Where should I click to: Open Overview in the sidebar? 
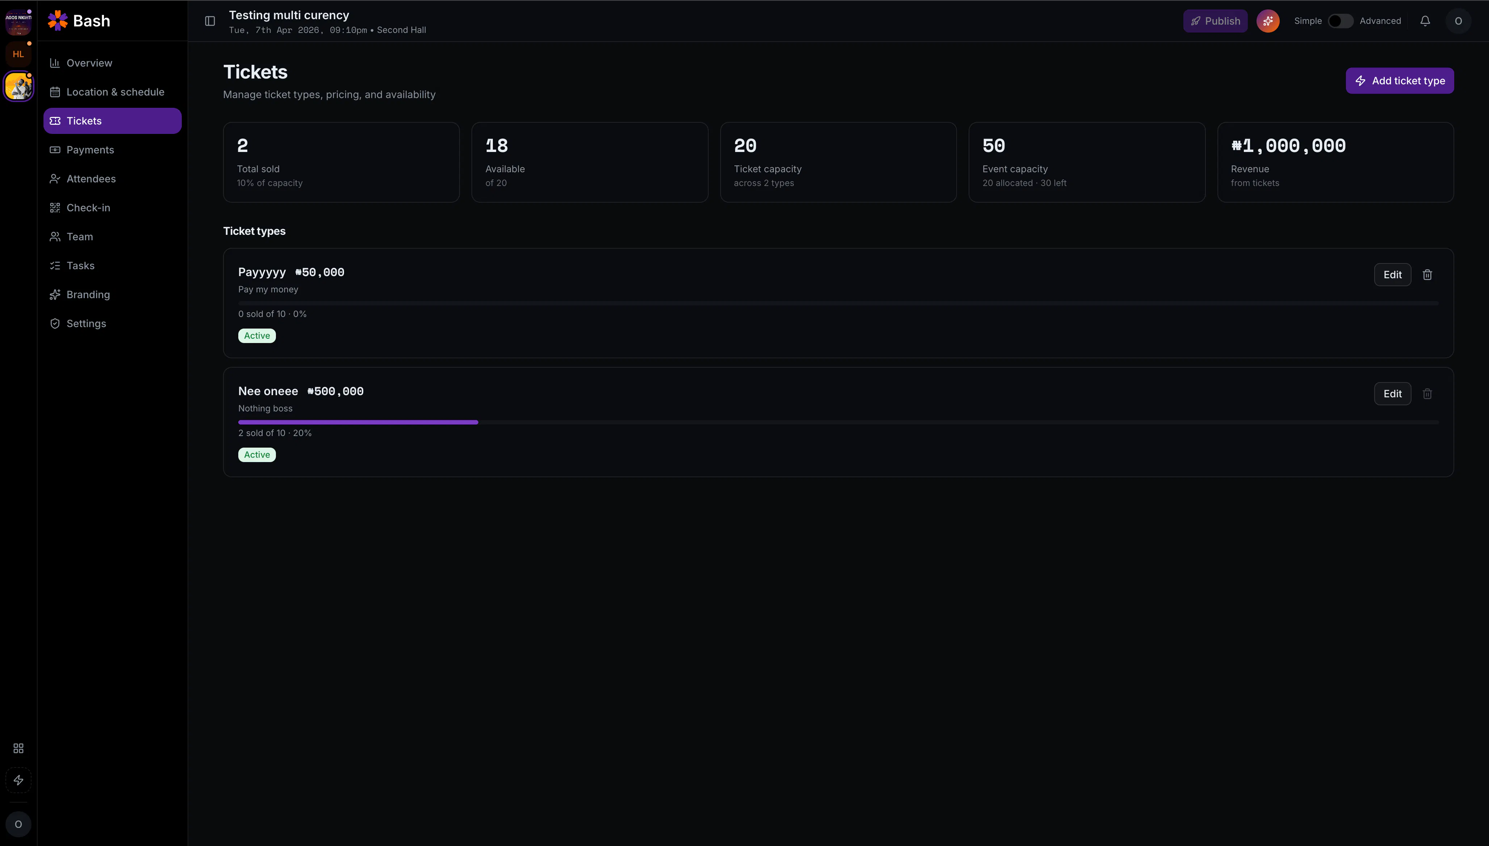[112, 63]
